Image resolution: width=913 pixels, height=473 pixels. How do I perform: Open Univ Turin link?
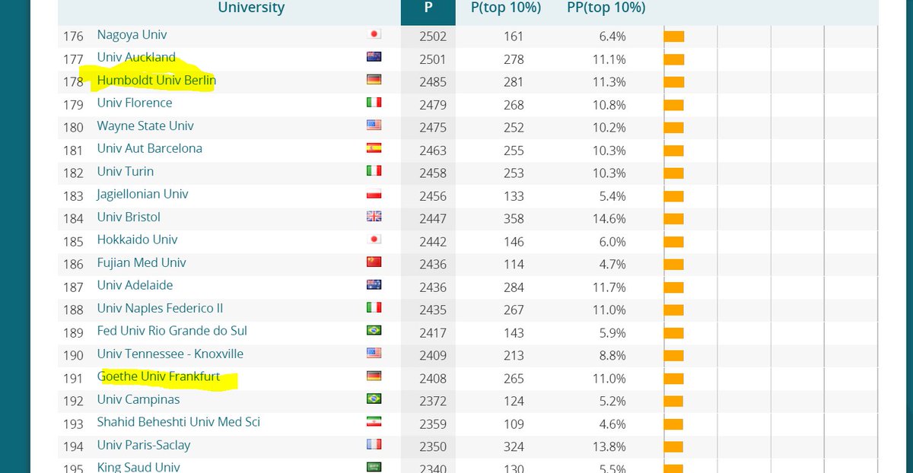point(125,172)
